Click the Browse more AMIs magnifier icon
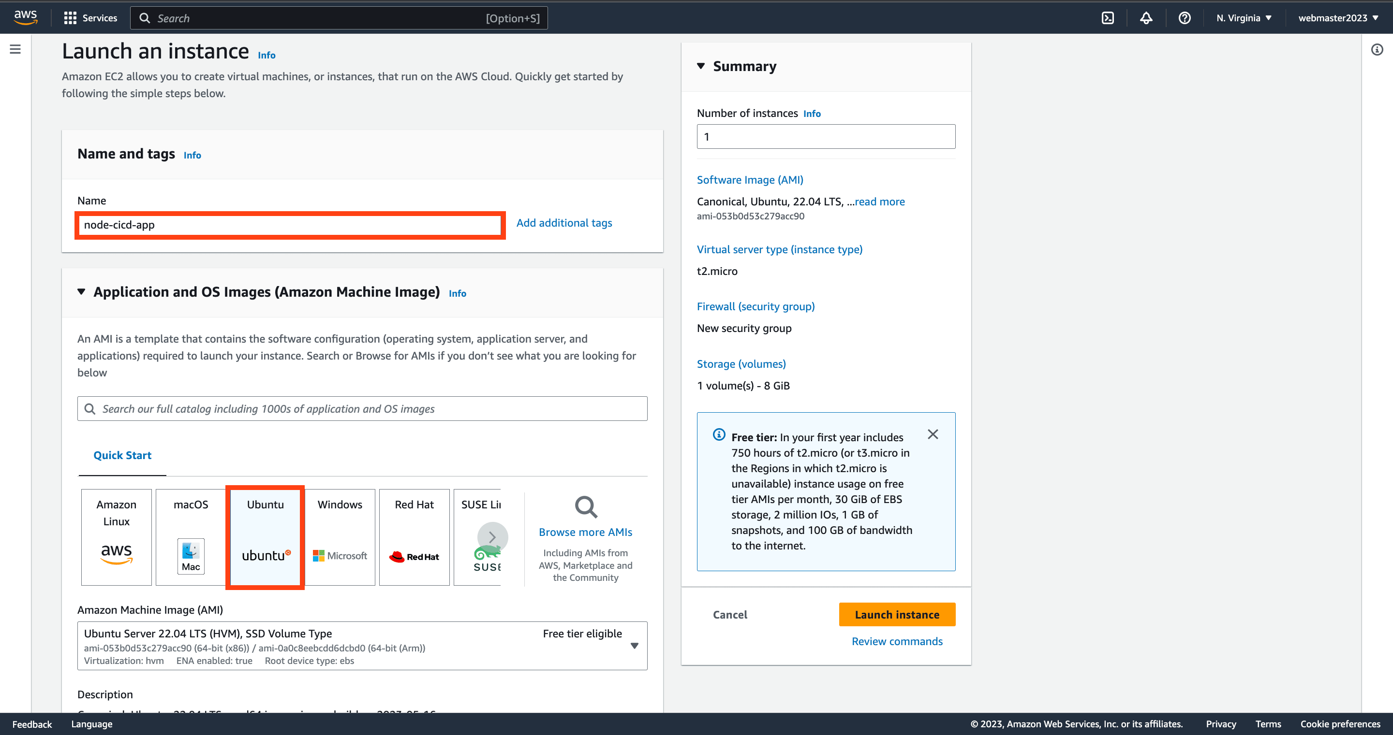 586,507
